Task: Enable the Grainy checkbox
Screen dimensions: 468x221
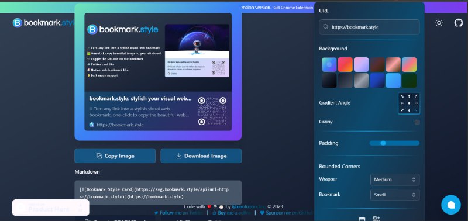Action: click(417, 122)
